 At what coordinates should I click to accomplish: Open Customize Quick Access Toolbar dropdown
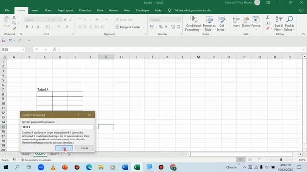(29, 40)
